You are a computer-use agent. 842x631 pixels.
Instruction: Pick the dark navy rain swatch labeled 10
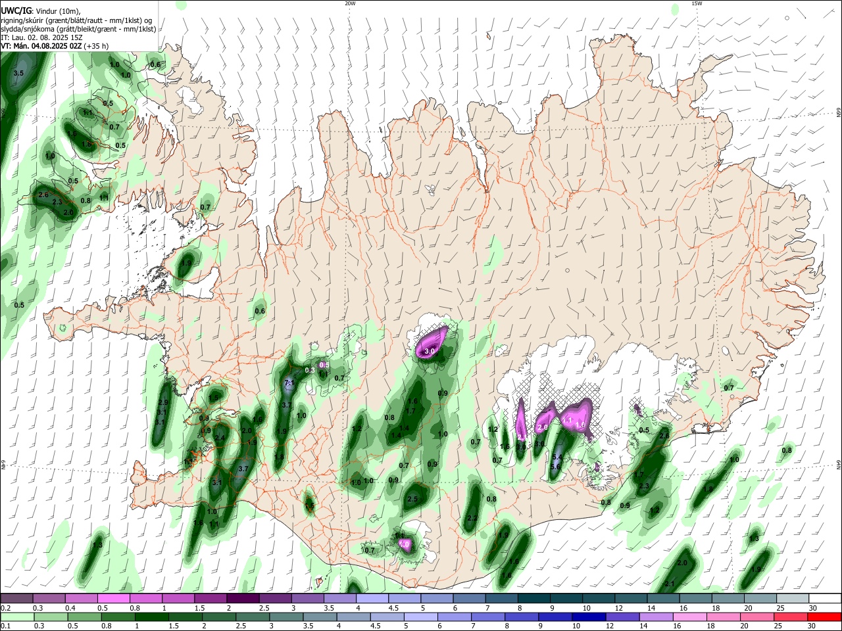point(588,617)
